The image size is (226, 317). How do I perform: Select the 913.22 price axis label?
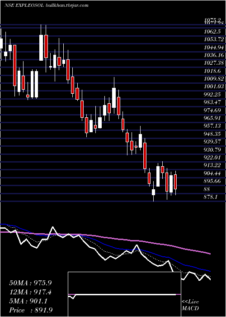212,165
